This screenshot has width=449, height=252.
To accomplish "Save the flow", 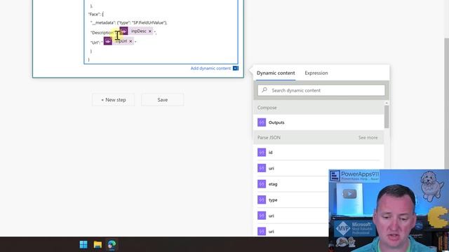I will [162, 99].
